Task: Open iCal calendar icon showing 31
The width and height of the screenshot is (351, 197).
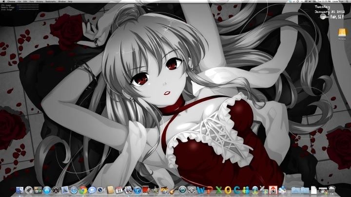Action: pyautogui.click(x=119, y=190)
